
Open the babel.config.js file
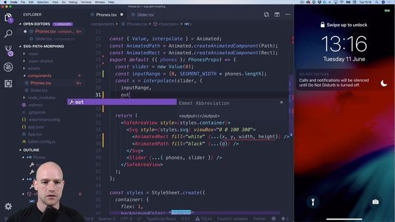[41, 141]
